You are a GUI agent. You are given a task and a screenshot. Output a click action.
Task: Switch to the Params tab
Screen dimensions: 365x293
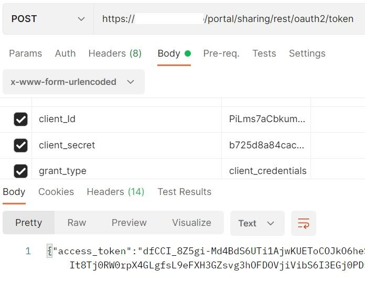(x=25, y=53)
